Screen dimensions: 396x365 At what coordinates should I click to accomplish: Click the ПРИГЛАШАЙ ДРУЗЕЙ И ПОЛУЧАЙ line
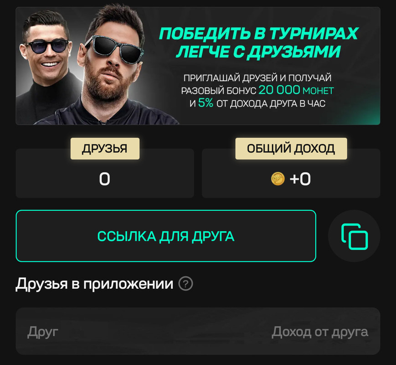pyautogui.click(x=257, y=78)
